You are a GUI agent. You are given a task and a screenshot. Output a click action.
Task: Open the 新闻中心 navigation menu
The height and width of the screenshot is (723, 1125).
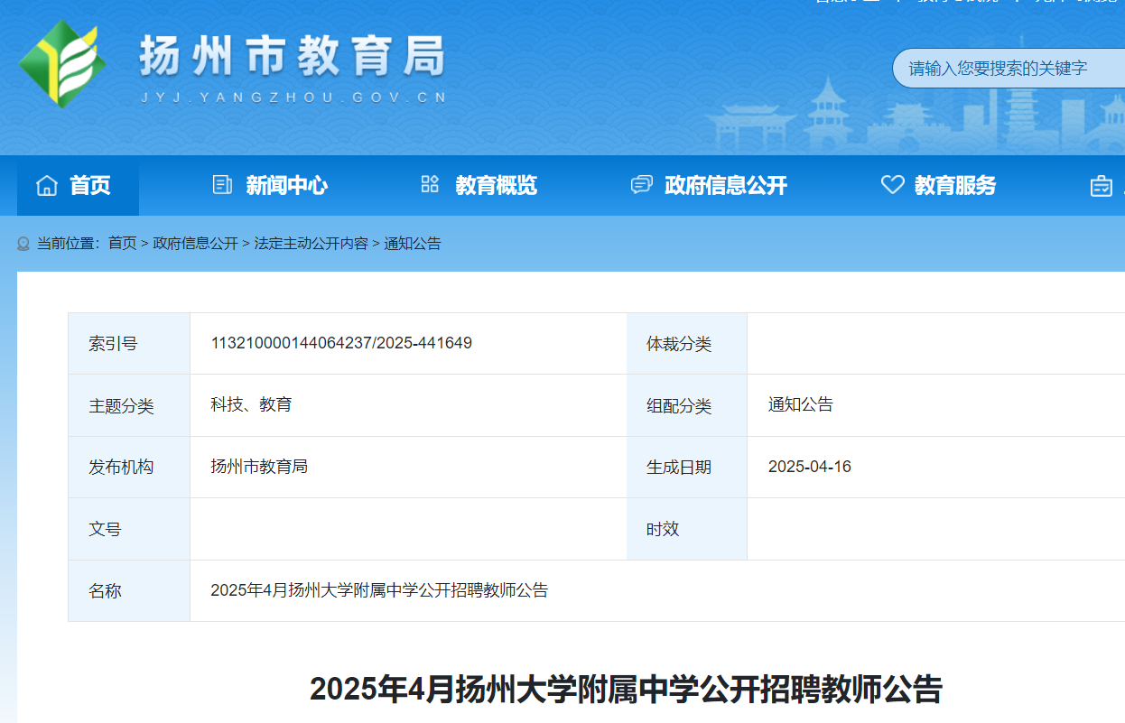coord(269,186)
